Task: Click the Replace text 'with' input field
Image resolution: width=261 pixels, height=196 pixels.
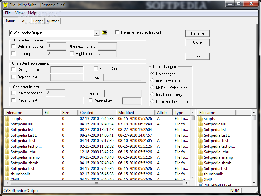Action: point(122,77)
